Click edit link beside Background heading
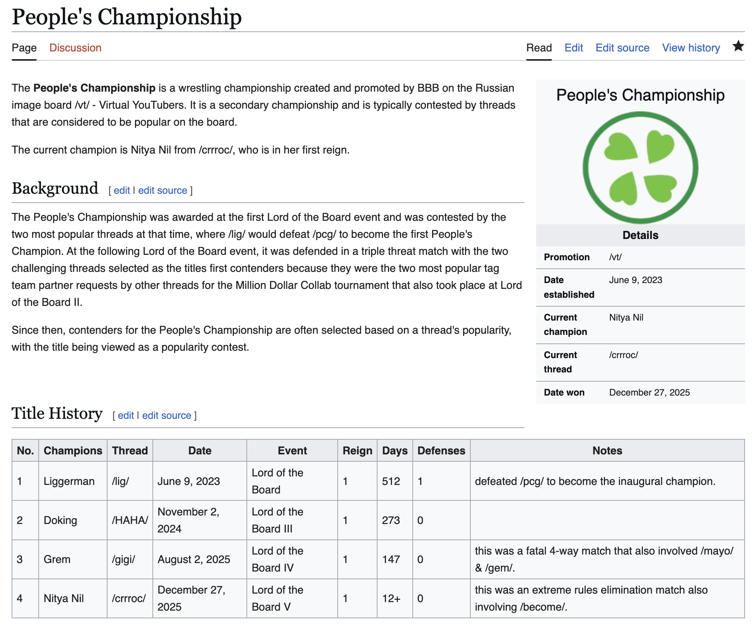 (121, 190)
